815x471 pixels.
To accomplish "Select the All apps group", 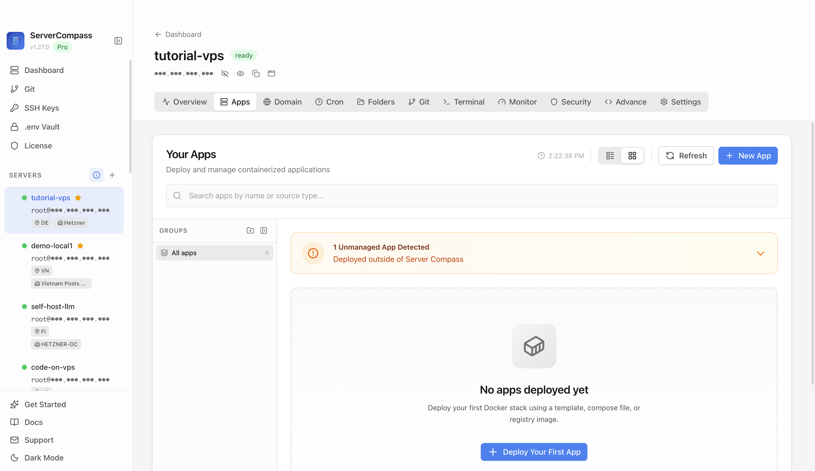I will [x=214, y=252].
